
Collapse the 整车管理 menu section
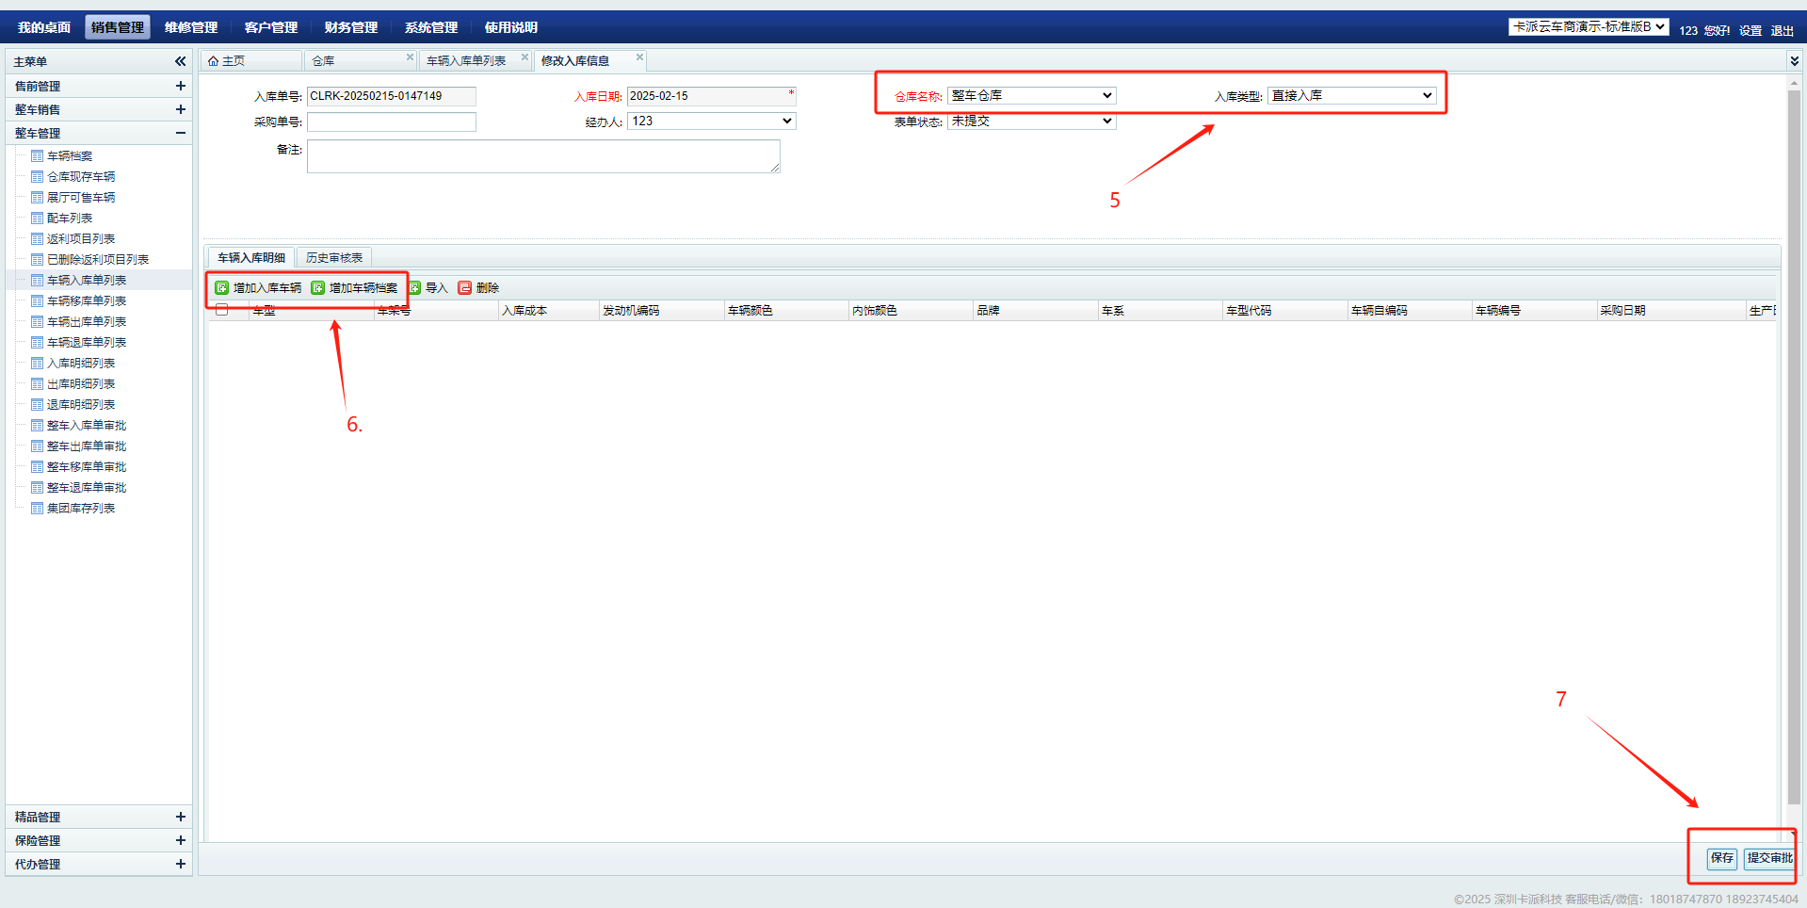[x=180, y=133]
